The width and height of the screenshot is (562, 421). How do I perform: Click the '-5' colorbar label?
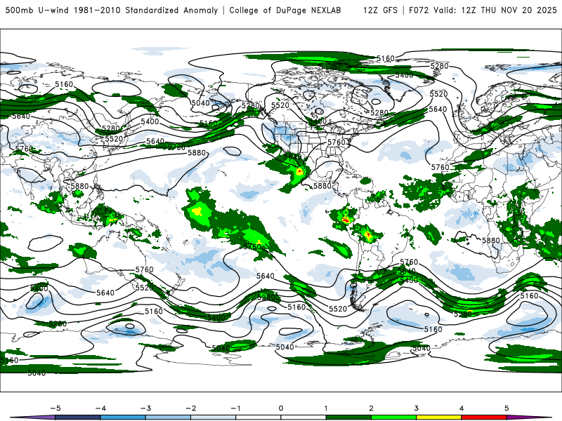(x=55, y=408)
